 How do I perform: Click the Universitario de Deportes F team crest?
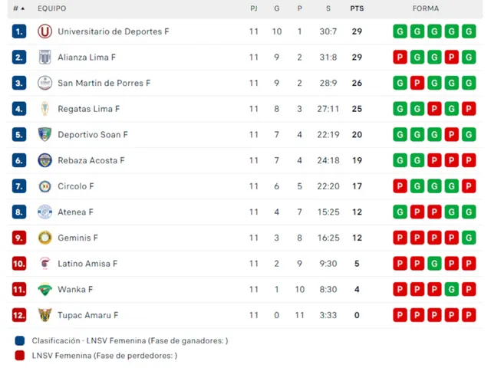pyautogui.click(x=44, y=31)
